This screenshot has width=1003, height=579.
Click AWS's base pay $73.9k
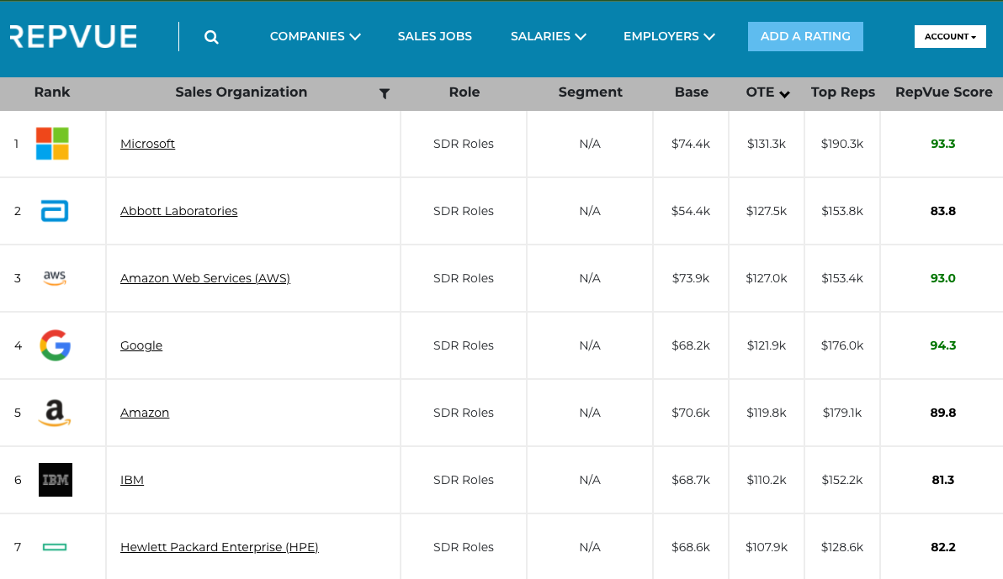tap(691, 278)
